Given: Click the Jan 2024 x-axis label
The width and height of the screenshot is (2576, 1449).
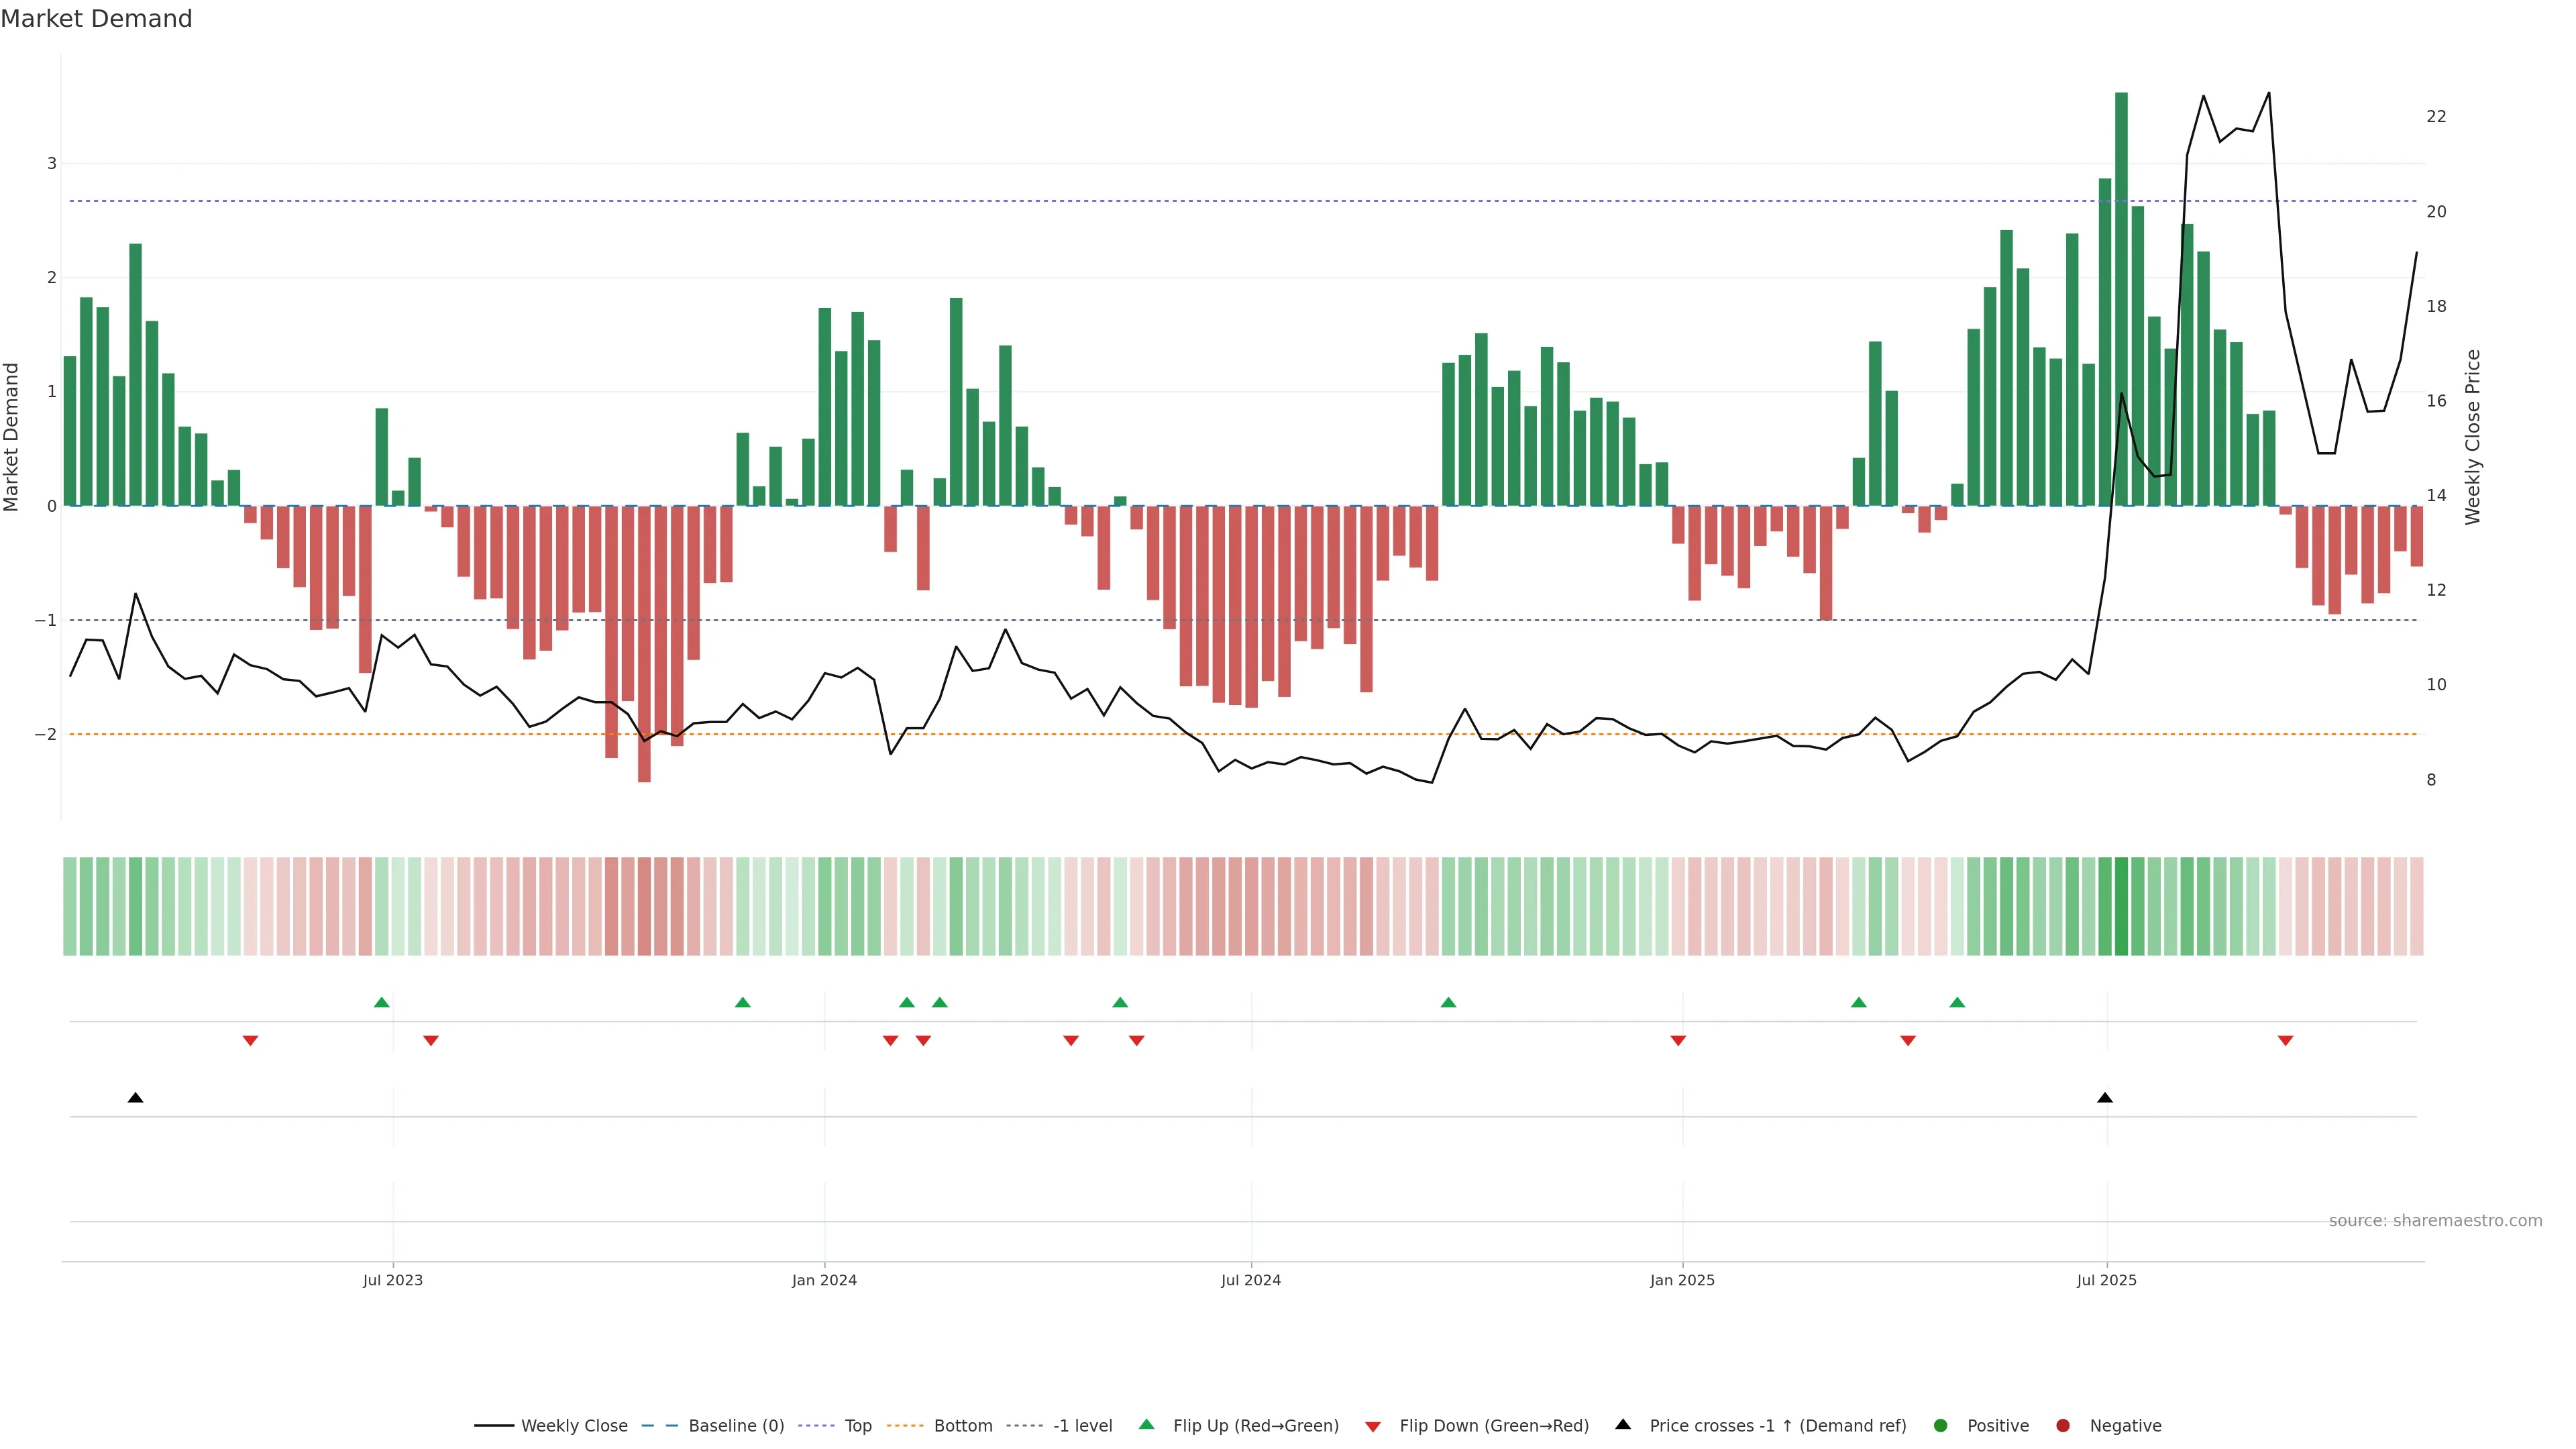Looking at the screenshot, I should (824, 1280).
